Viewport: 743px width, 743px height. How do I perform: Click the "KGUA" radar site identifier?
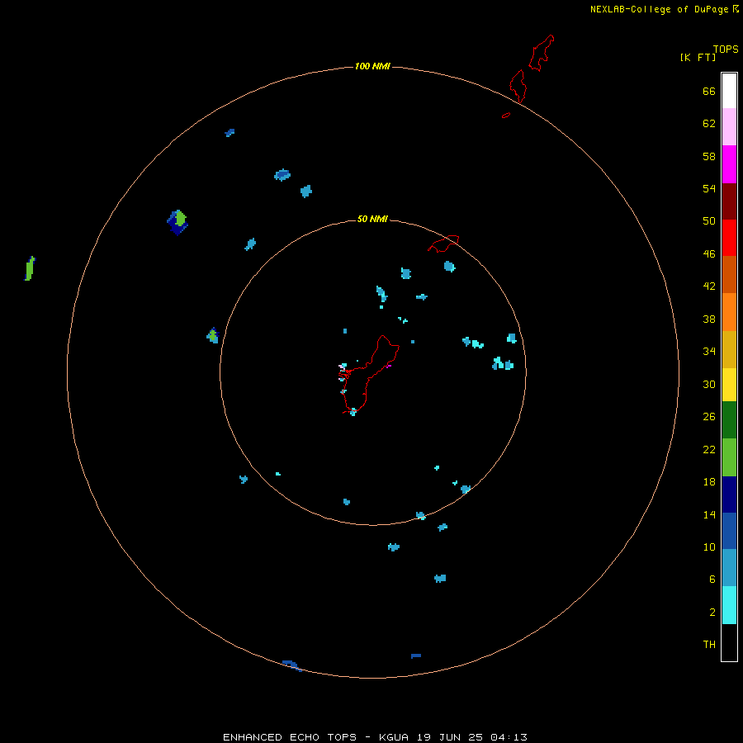[x=393, y=737]
